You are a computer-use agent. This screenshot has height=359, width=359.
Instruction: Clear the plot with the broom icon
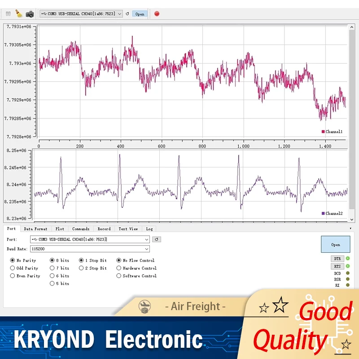(19, 14)
